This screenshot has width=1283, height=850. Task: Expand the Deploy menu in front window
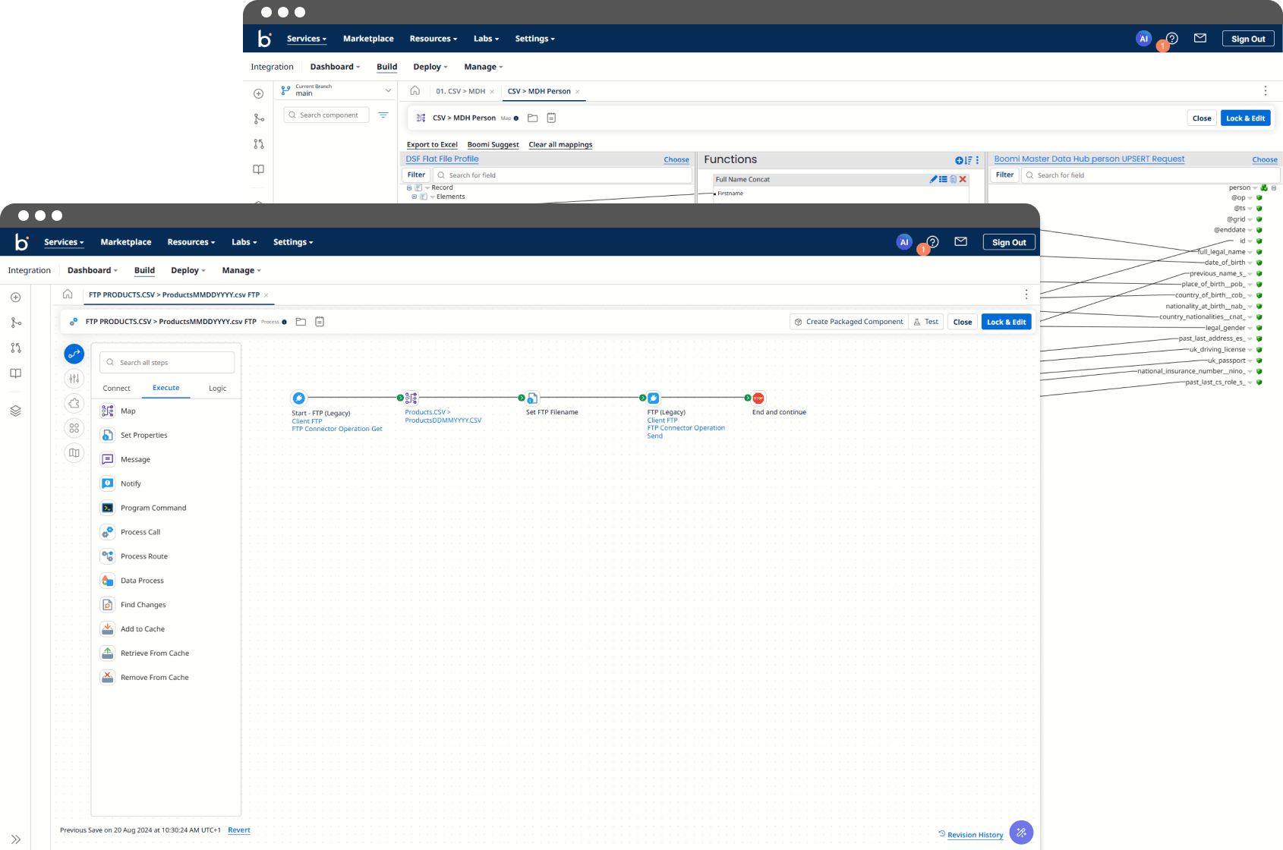click(x=188, y=270)
